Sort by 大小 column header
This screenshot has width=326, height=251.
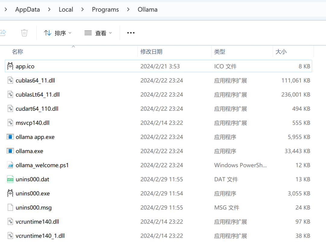click(281, 52)
